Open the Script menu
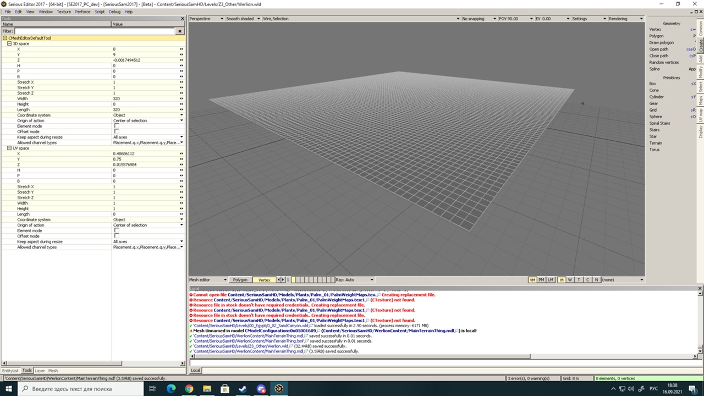 pos(100,12)
